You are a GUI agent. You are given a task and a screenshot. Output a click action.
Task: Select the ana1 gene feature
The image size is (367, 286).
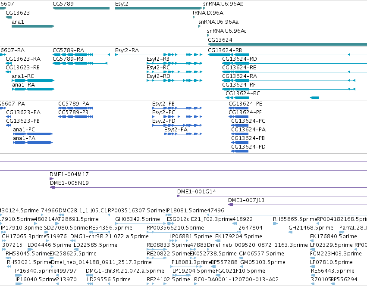[x=33, y=26]
